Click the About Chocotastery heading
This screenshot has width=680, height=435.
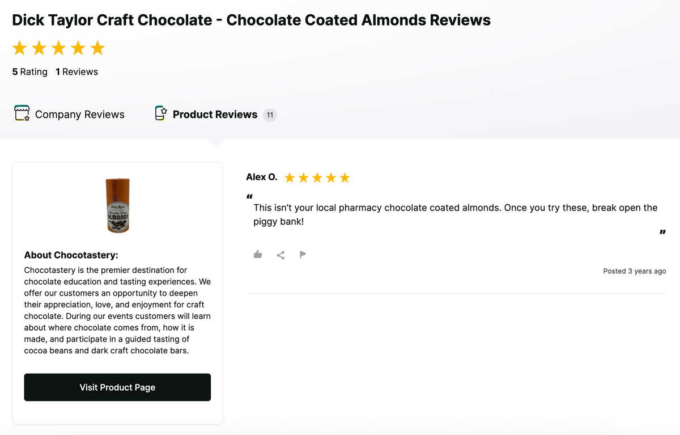tap(71, 255)
